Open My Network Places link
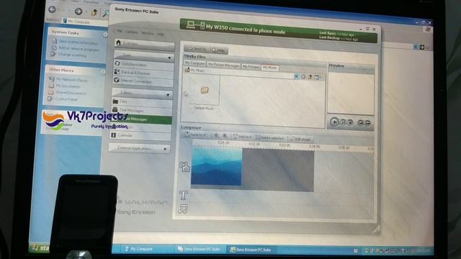The height and width of the screenshot is (259, 461). click(x=72, y=80)
